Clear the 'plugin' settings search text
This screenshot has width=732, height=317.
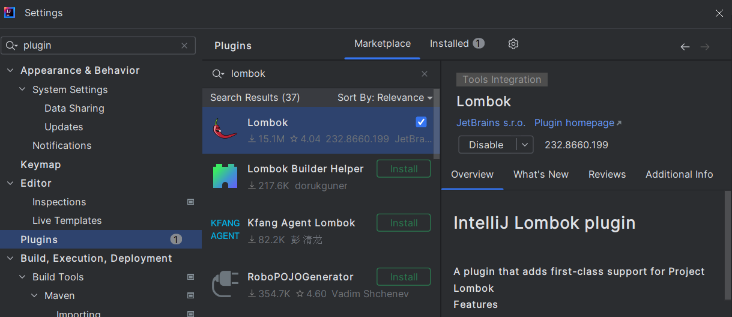[x=184, y=46]
